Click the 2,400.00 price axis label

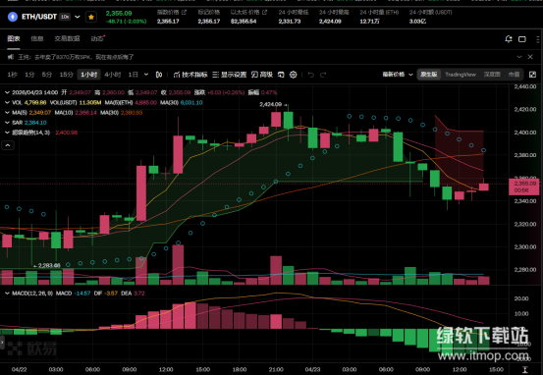(525, 133)
